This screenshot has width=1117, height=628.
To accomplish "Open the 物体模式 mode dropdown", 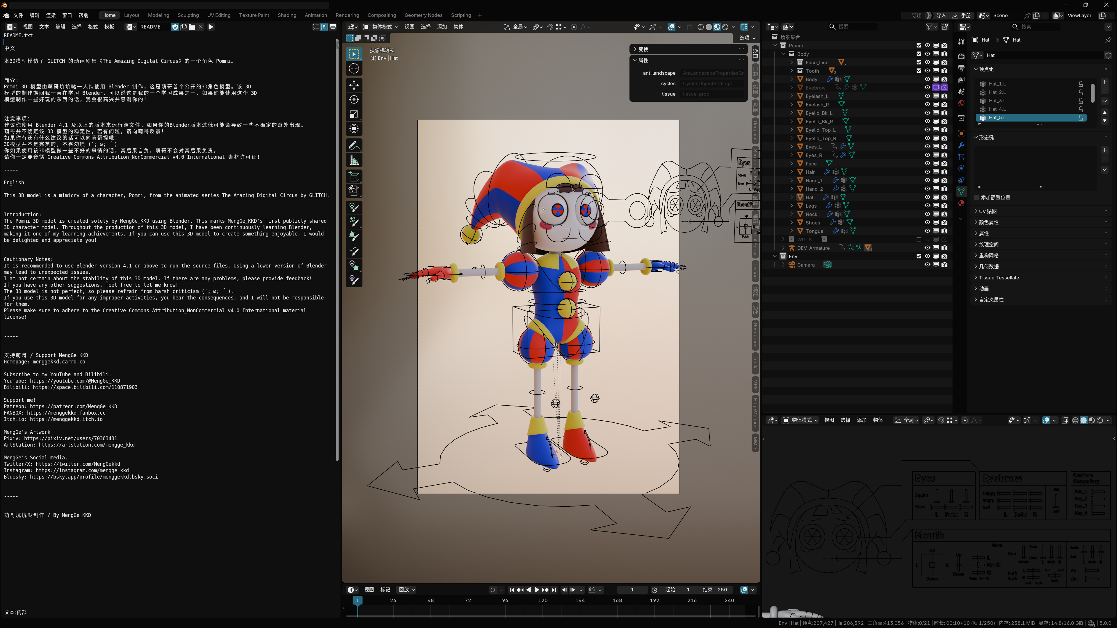I will pyautogui.click(x=381, y=27).
